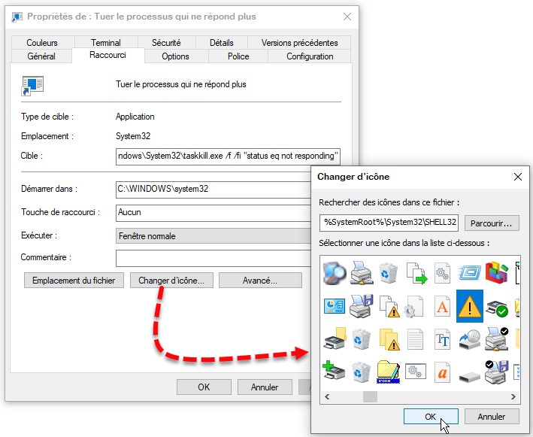This screenshot has height=437, width=533.
Task: Click the Parcourir button
Action: click(492, 223)
